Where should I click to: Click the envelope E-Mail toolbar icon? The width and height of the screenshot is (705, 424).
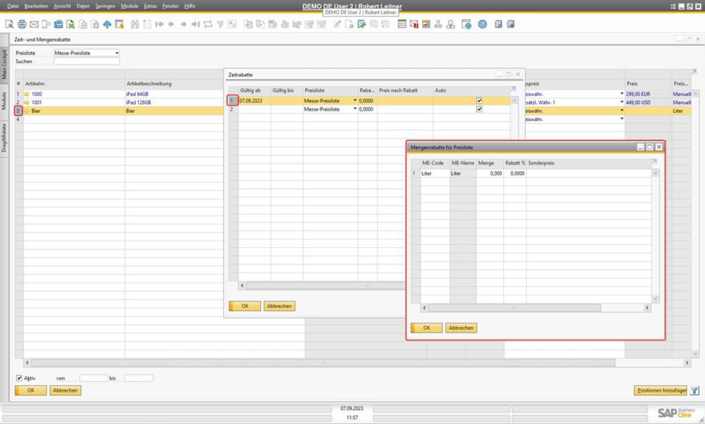[x=34, y=24]
